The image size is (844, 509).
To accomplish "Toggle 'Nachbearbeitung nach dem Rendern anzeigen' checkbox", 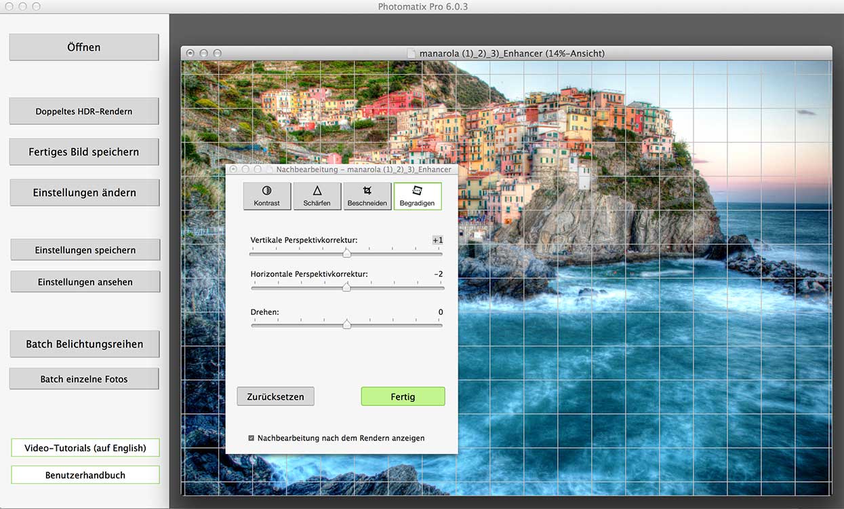I will (x=252, y=438).
